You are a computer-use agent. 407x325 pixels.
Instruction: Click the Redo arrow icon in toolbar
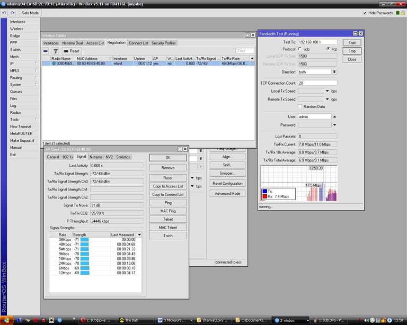click(x=13, y=13)
